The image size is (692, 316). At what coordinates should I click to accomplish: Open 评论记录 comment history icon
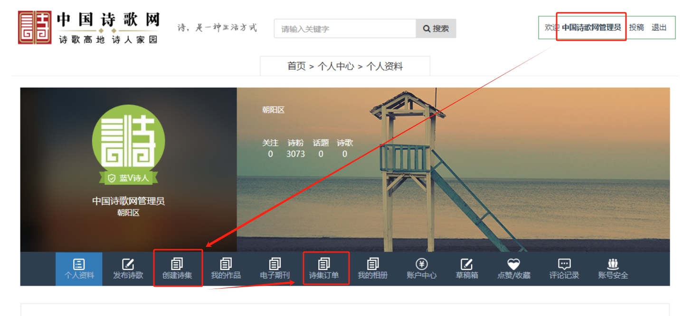pos(564,264)
